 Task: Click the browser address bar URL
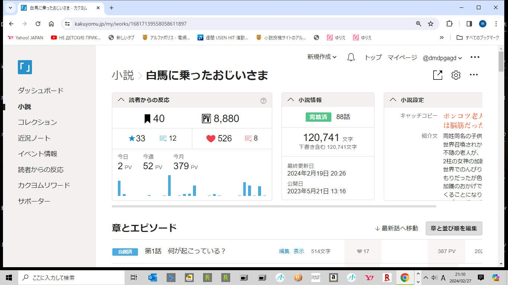131,24
